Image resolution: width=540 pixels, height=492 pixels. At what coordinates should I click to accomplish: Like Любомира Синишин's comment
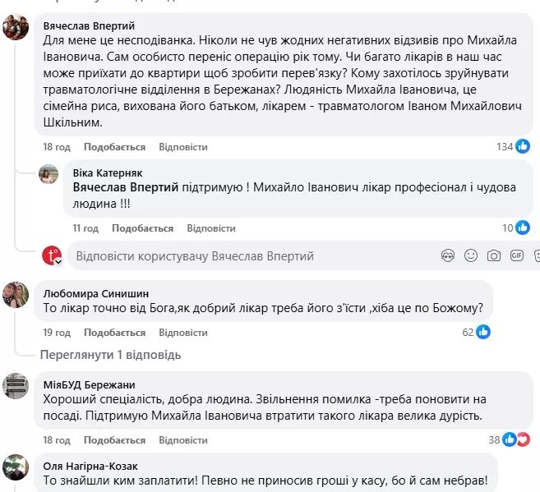tap(114, 333)
